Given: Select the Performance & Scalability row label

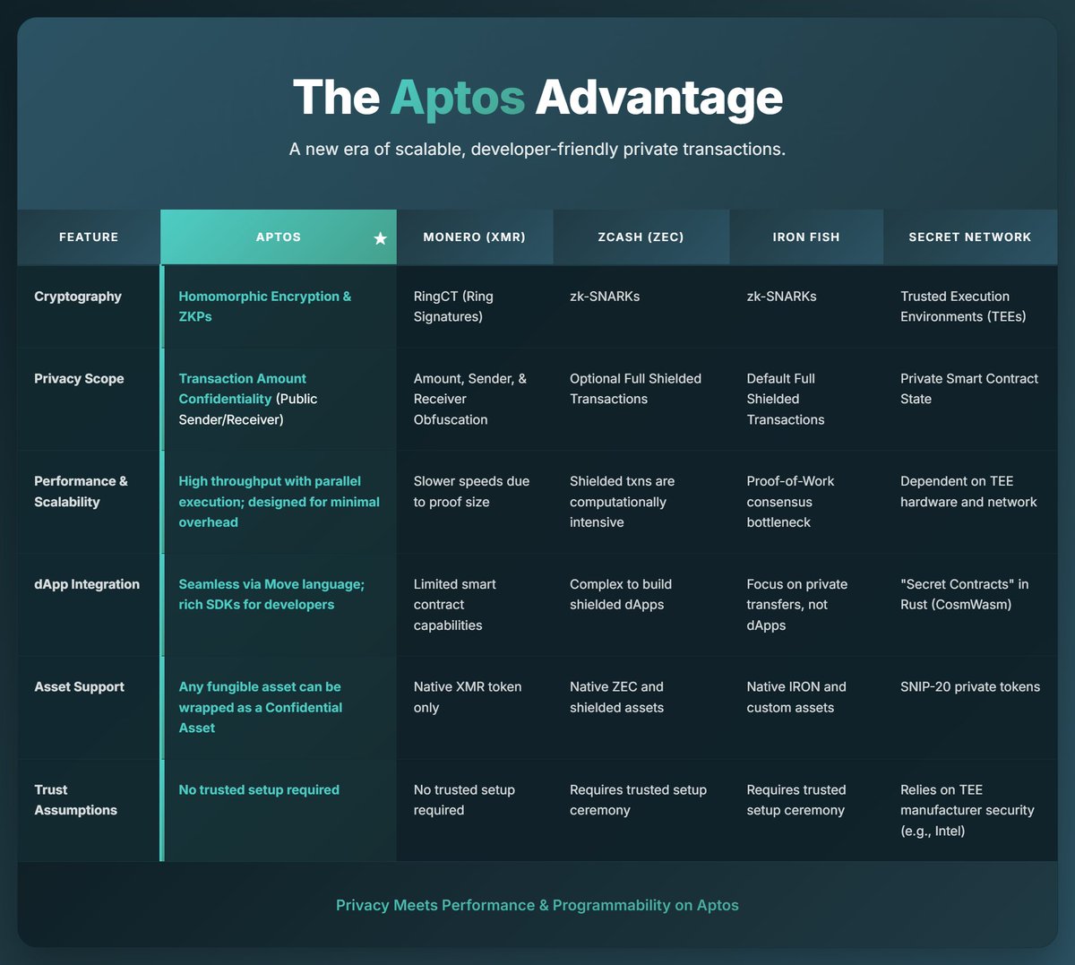Looking at the screenshot, I should [82, 491].
